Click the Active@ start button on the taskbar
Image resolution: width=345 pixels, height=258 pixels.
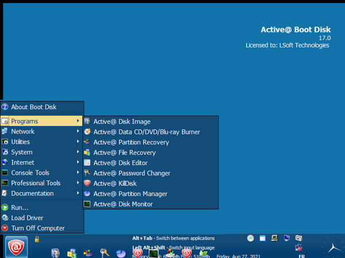(17, 247)
